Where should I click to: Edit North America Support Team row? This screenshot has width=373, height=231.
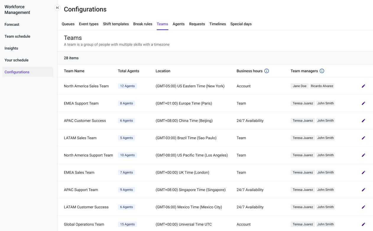(x=363, y=155)
